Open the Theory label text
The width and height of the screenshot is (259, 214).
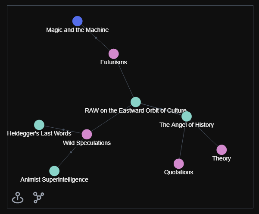click(x=222, y=158)
